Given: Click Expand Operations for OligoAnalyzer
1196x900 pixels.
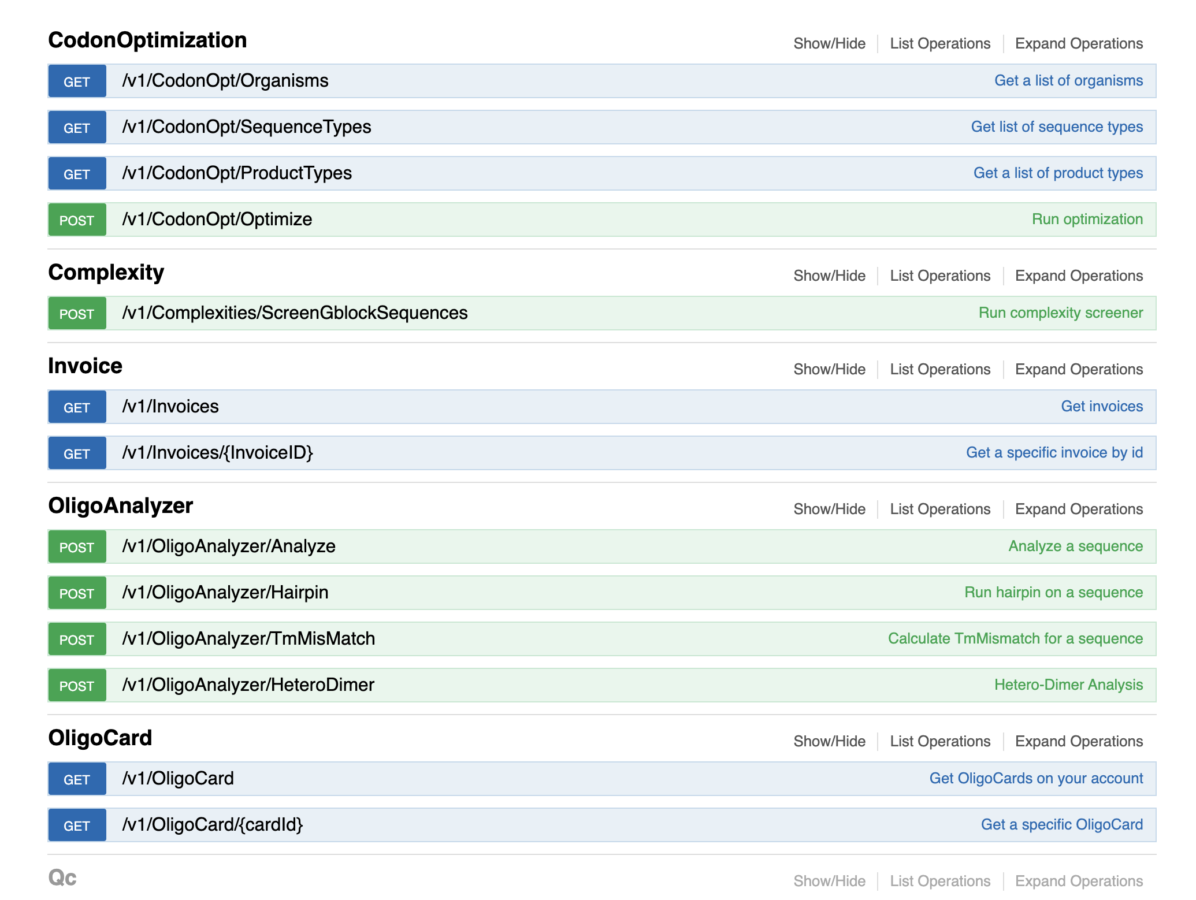Looking at the screenshot, I should (1079, 509).
